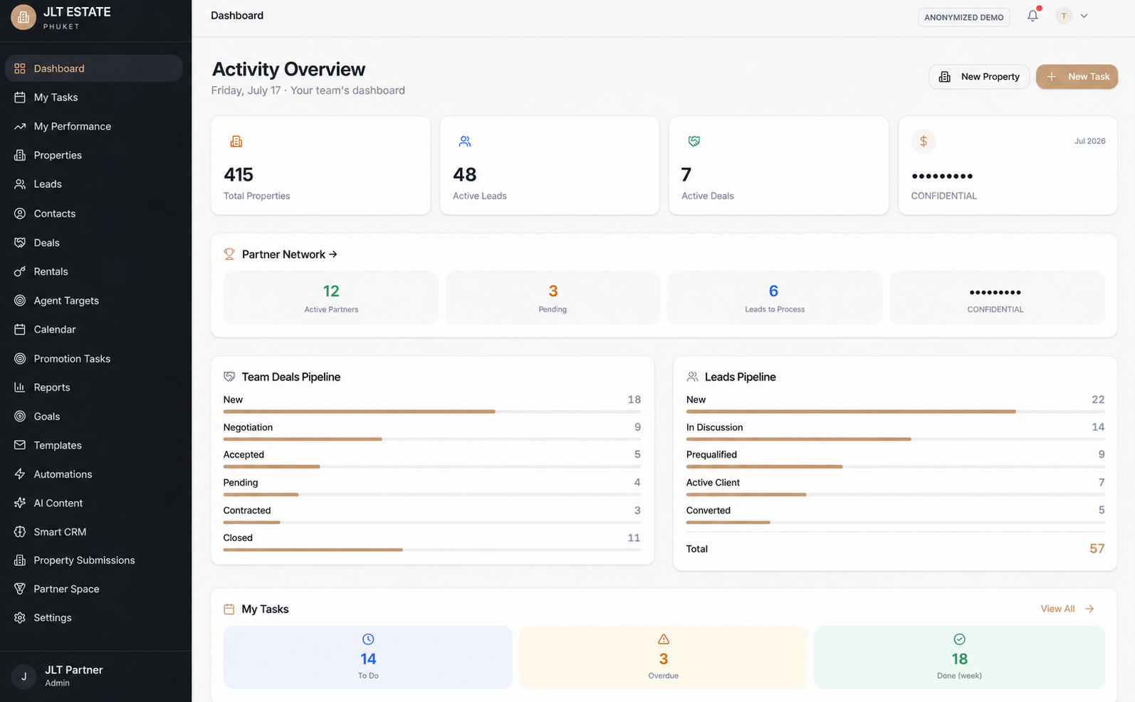Expand the user account chevron
The image size is (1135, 702).
tap(1084, 16)
